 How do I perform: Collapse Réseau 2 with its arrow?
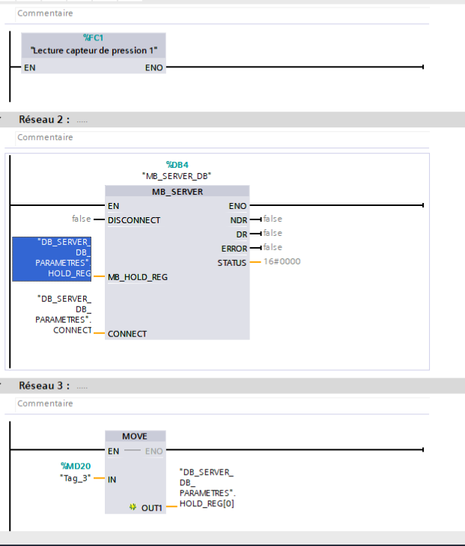[3, 119]
